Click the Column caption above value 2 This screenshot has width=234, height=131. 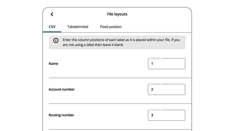[x=155, y=84]
